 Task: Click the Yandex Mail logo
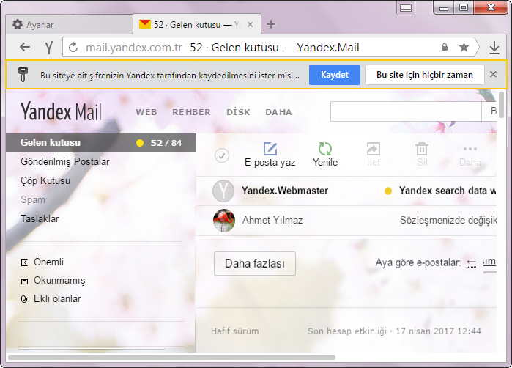tap(61, 111)
